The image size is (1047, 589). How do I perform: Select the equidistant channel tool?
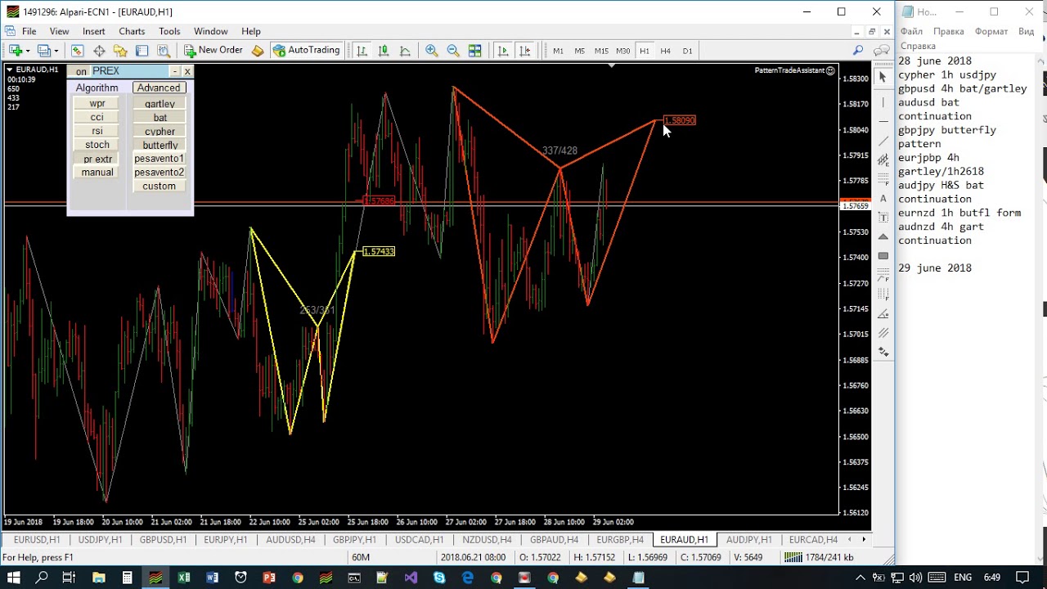pyautogui.click(x=883, y=160)
